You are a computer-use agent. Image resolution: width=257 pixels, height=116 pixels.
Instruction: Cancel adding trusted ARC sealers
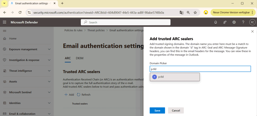176,110
